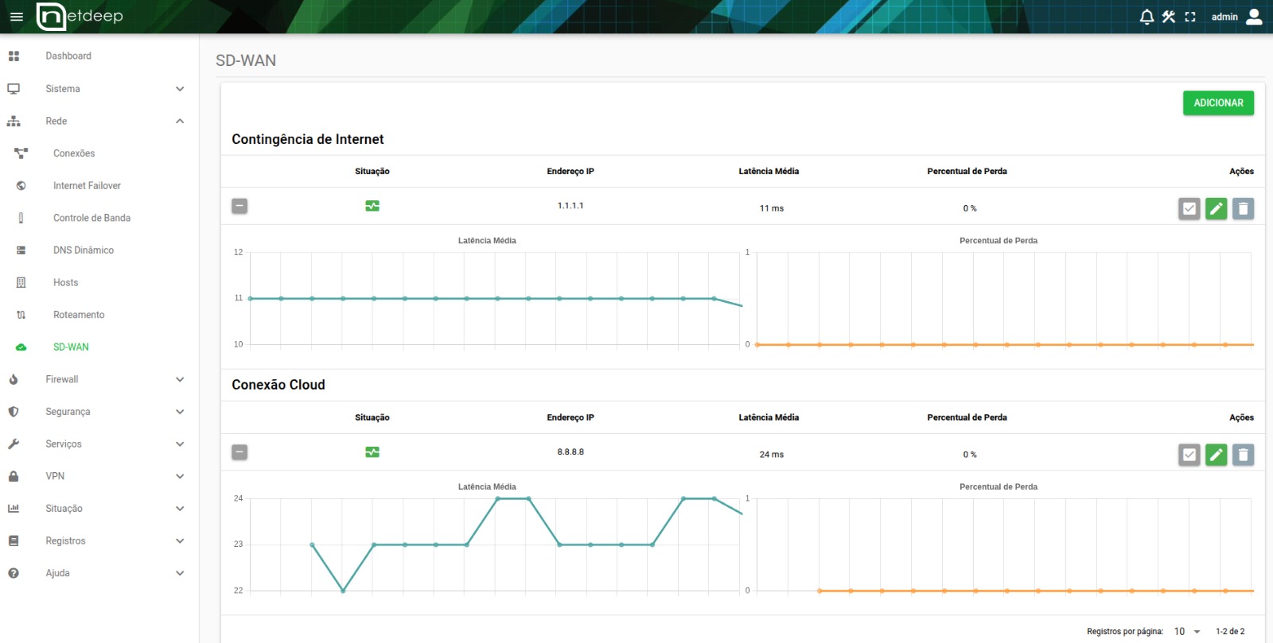This screenshot has width=1273, height=643.
Task: Open the admin user profile icon
Action: (x=1254, y=17)
